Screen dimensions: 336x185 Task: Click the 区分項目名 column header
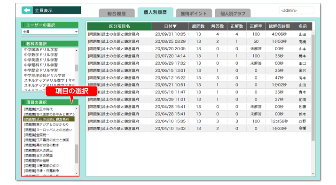click(119, 26)
